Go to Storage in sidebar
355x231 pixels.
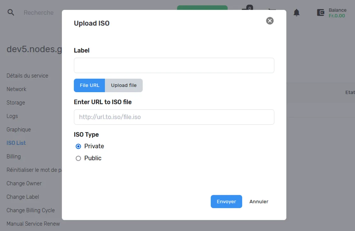[x=16, y=103]
